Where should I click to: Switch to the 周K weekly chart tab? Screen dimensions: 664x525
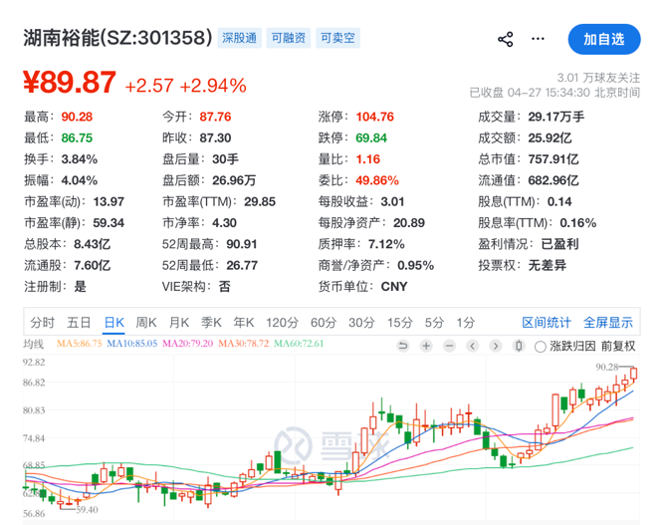point(146,322)
